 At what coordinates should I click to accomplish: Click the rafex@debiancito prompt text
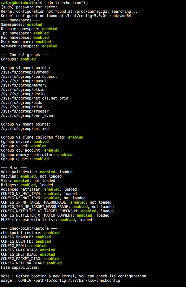pos(18,3)
